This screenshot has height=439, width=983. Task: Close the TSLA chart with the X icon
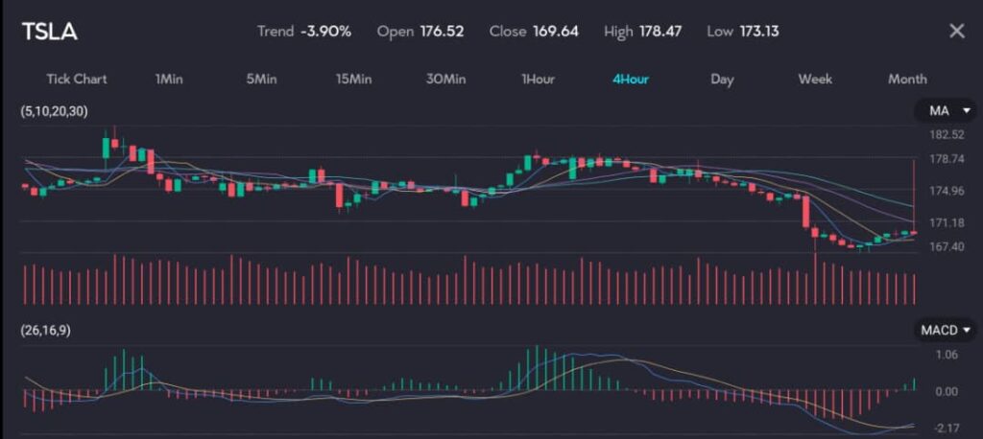coord(956,31)
